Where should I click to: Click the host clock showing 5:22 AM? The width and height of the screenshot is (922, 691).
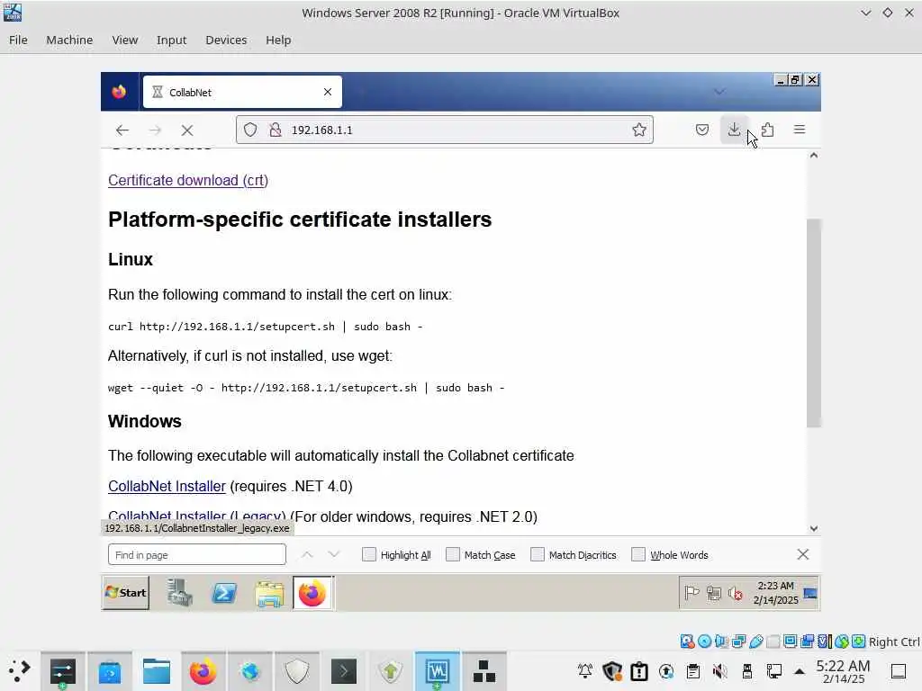[843, 671]
